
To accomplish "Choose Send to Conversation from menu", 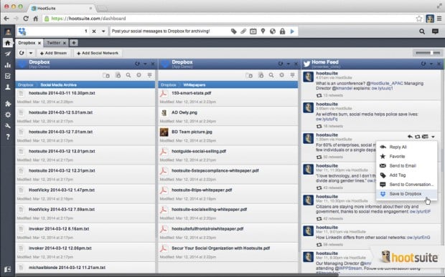I will (406, 184).
